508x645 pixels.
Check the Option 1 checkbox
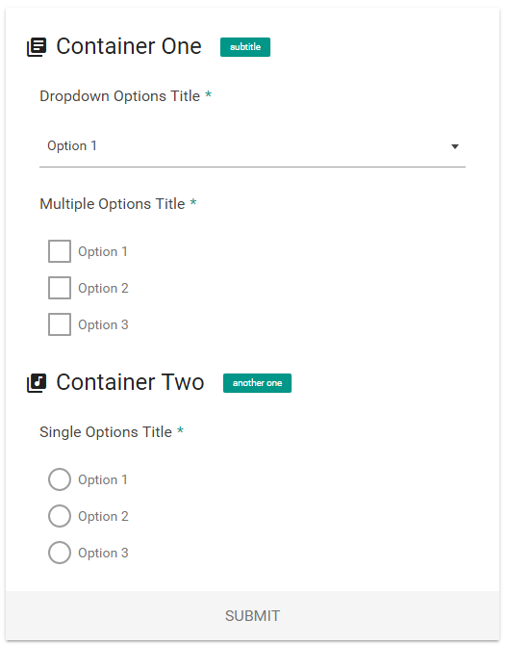coord(60,251)
